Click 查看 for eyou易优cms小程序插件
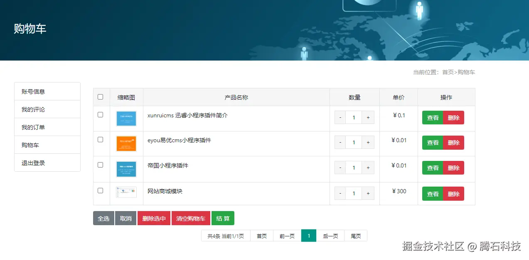529x260 pixels. pos(433,143)
